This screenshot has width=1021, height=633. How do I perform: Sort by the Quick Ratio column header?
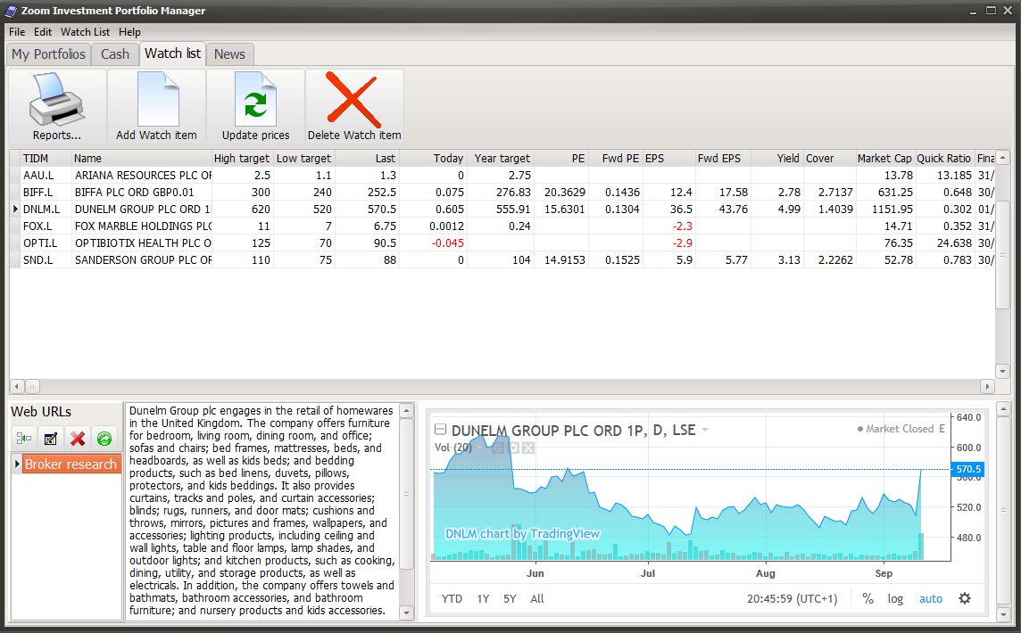pos(944,158)
